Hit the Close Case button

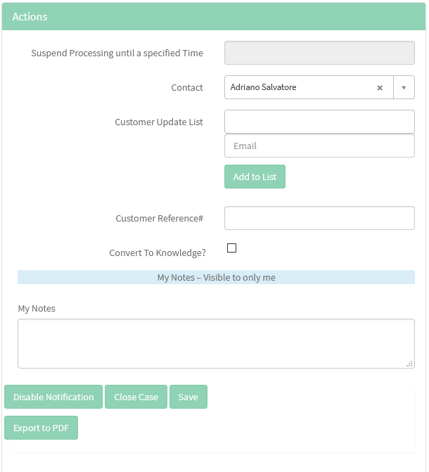click(x=136, y=397)
